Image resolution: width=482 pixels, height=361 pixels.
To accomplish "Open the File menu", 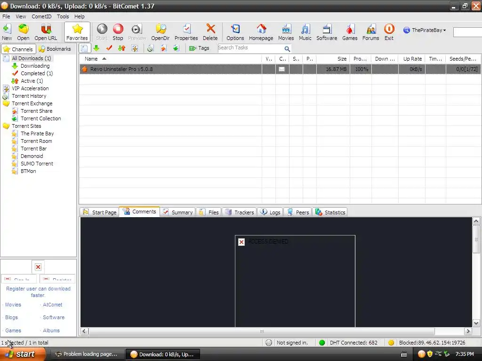I will (6, 16).
